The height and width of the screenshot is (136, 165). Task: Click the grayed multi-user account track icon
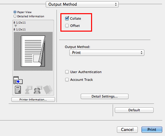tap(38, 90)
